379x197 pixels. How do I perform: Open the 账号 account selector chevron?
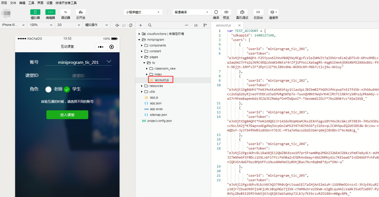click(x=109, y=62)
